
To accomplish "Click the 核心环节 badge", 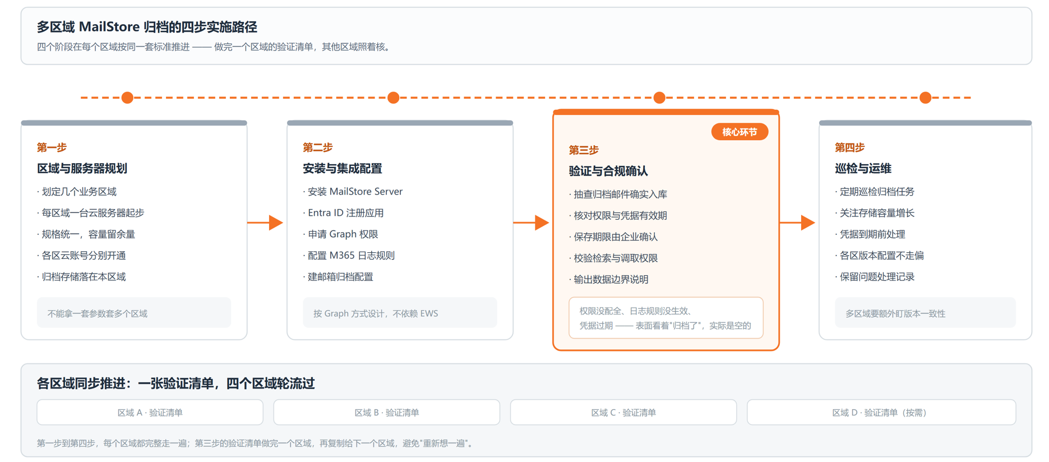I will click(740, 132).
